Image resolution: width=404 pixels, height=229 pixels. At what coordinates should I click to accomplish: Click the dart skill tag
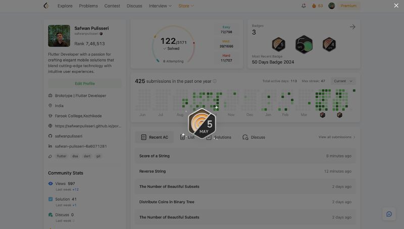87,156
